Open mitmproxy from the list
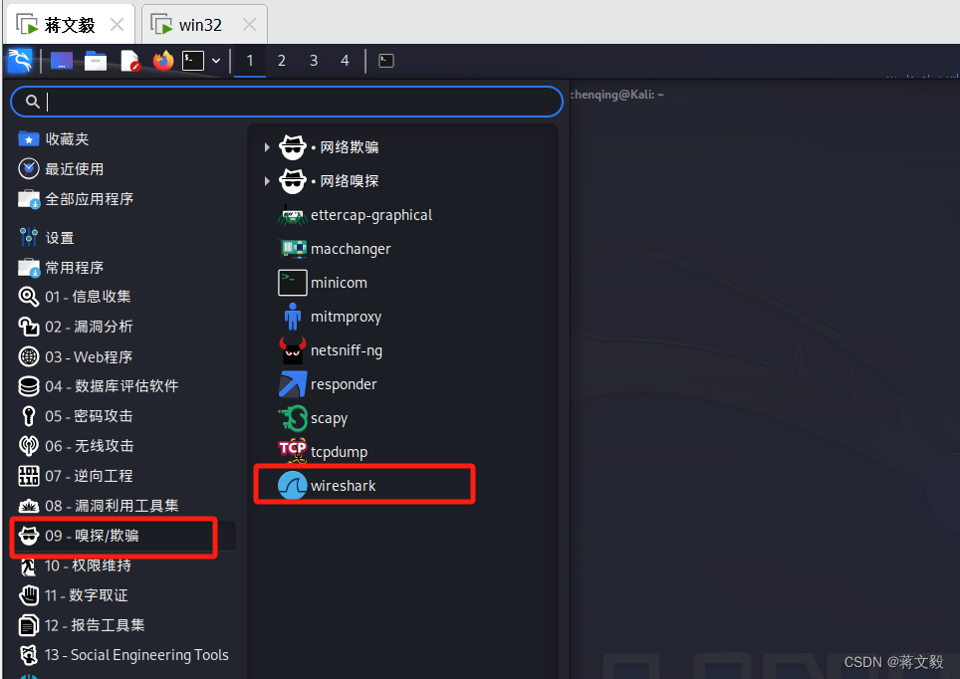The width and height of the screenshot is (960, 679). [x=330, y=317]
